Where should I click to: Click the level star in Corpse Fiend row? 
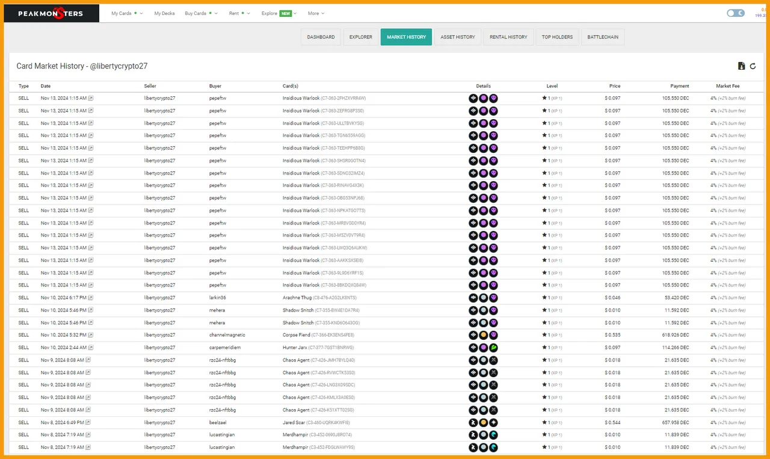544,335
